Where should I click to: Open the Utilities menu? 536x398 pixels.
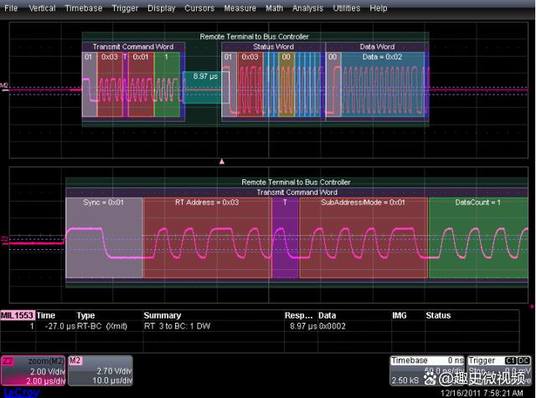click(346, 8)
